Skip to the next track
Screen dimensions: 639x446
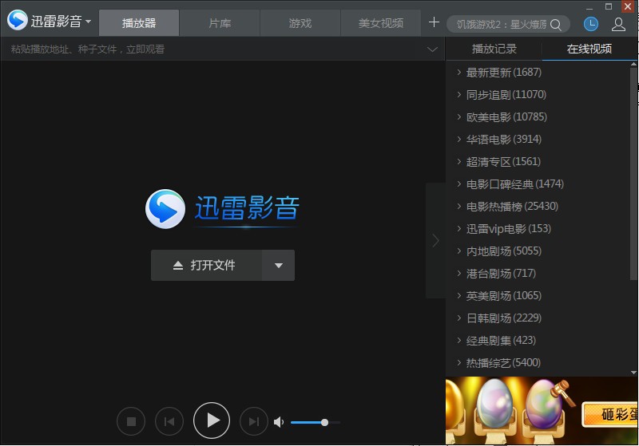[254, 421]
